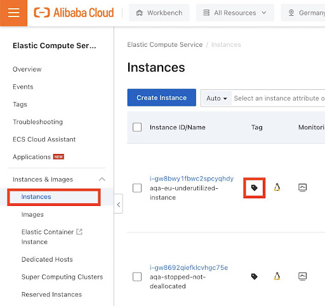This screenshot has width=325, height=306.
Task: Click the Alibaba Cloud logo
Action: point(74,13)
